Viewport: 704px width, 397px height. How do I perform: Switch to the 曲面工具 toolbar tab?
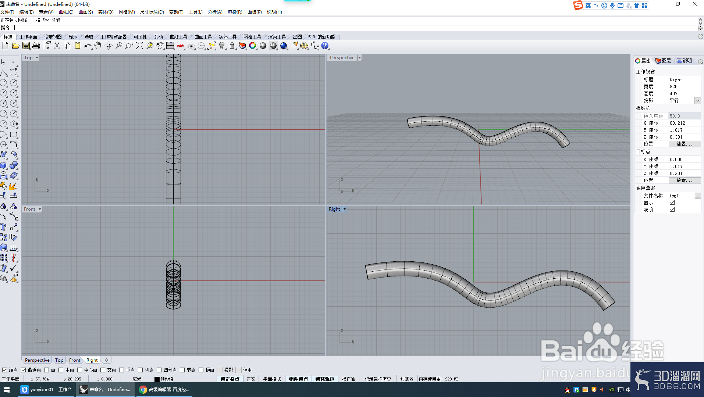click(x=203, y=37)
